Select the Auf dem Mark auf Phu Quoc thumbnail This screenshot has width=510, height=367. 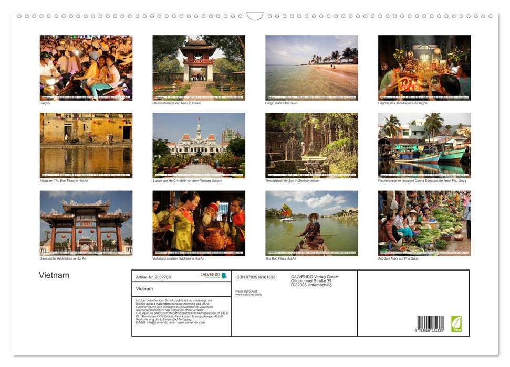click(424, 223)
